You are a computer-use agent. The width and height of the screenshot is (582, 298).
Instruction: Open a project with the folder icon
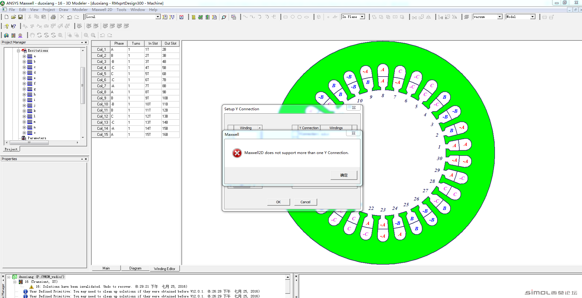click(x=13, y=17)
